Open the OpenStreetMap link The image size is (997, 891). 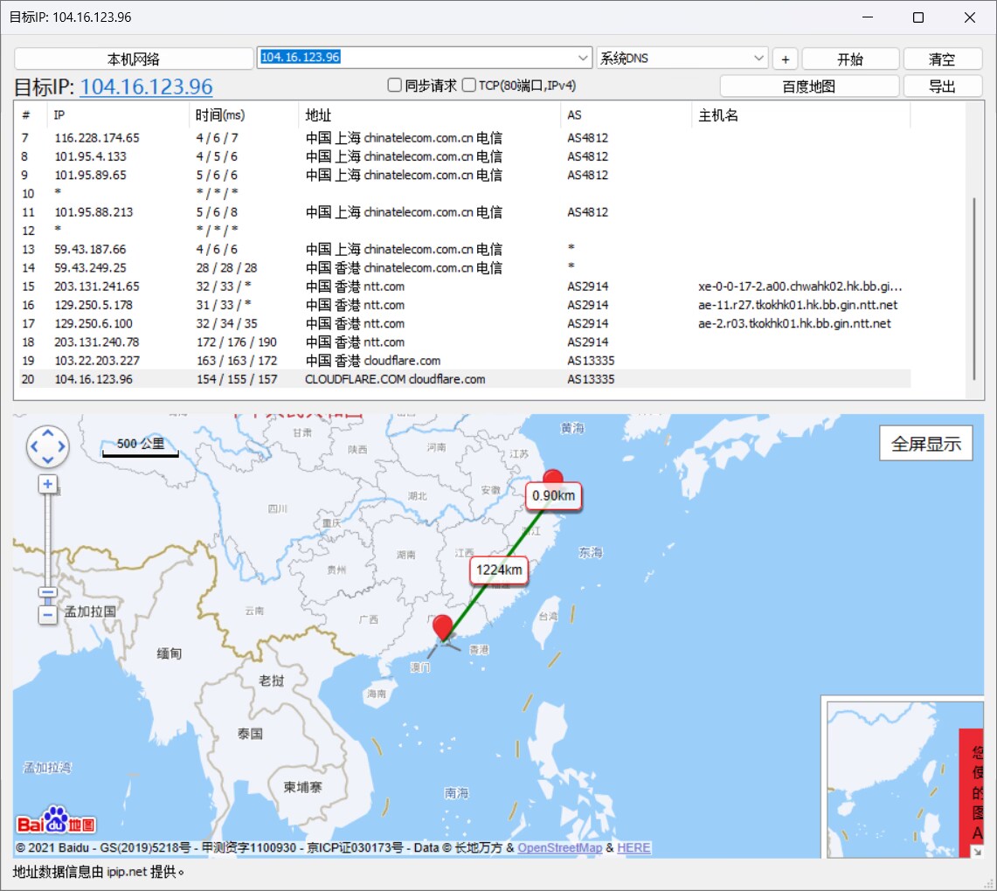click(559, 848)
